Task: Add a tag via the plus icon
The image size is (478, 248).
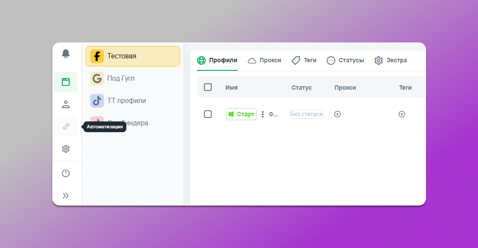Action: (402, 114)
